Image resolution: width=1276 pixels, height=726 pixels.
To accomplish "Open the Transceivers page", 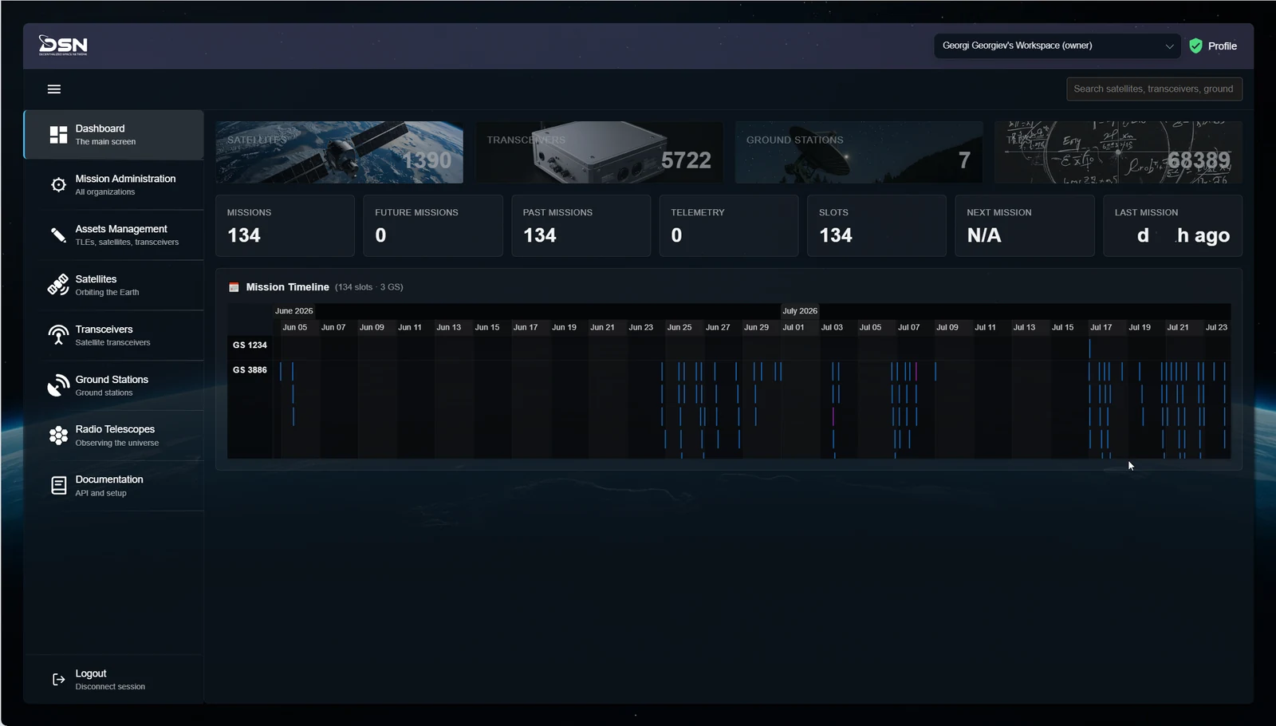I will (113, 335).
